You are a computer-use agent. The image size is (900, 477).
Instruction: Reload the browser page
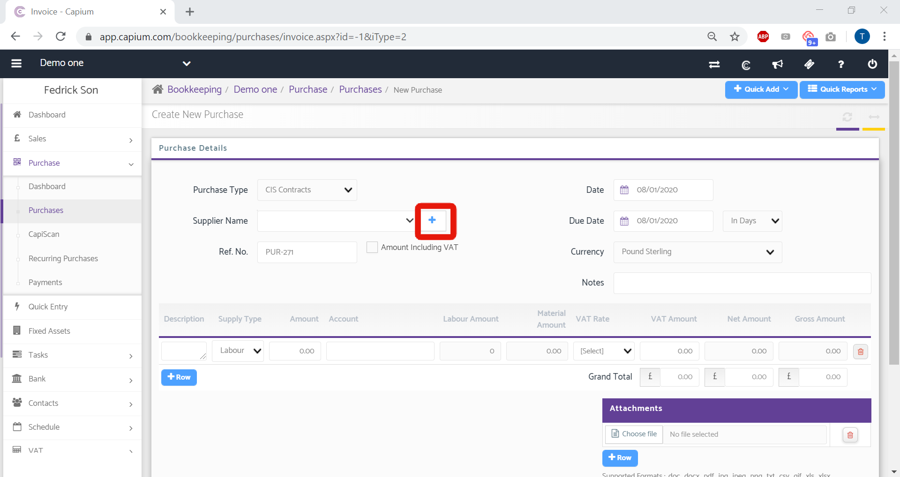click(60, 37)
